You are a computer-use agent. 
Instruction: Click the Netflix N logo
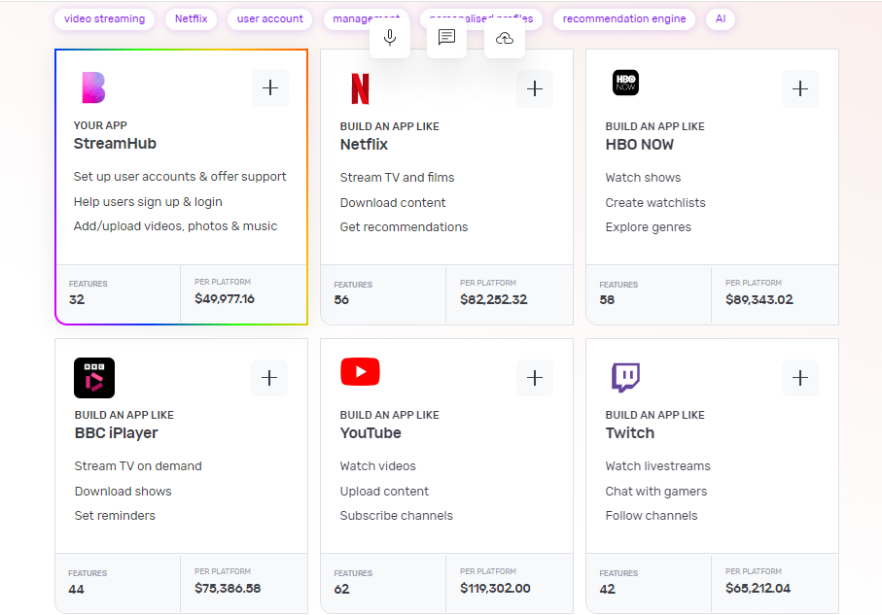point(360,88)
